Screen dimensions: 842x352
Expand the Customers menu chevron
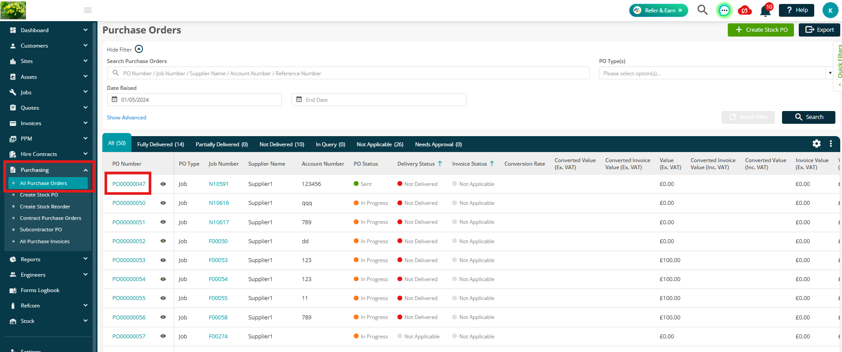[86, 45]
